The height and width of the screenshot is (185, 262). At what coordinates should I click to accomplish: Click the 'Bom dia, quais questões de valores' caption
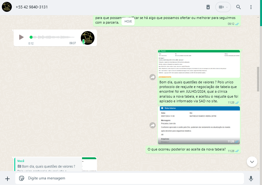199,92
